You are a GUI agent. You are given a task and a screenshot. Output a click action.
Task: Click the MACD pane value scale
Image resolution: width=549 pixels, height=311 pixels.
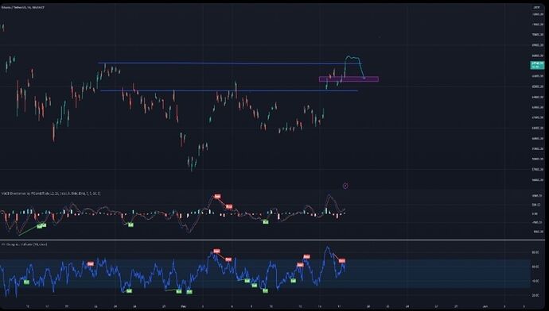point(537,213)
